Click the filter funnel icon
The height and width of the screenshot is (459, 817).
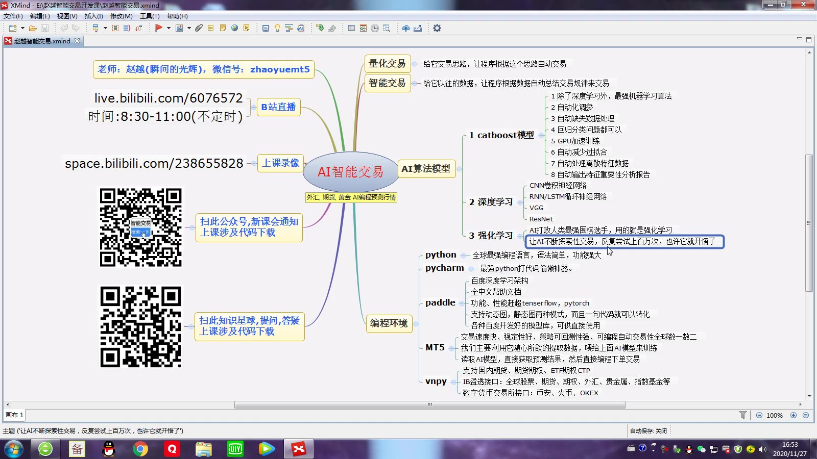tap(743, 415)
